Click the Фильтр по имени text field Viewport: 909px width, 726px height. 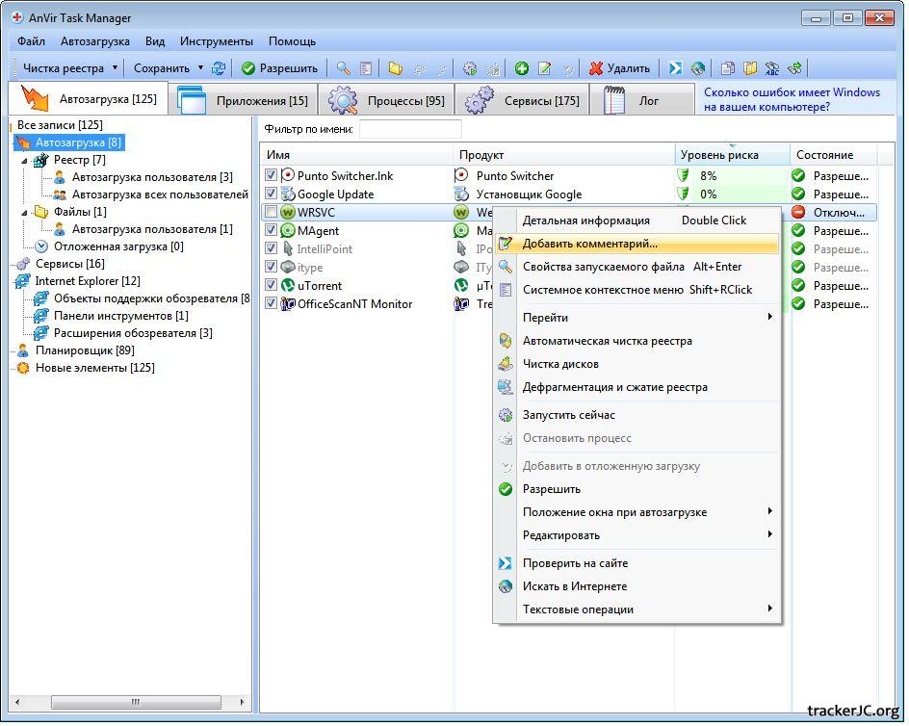point(410,129)
